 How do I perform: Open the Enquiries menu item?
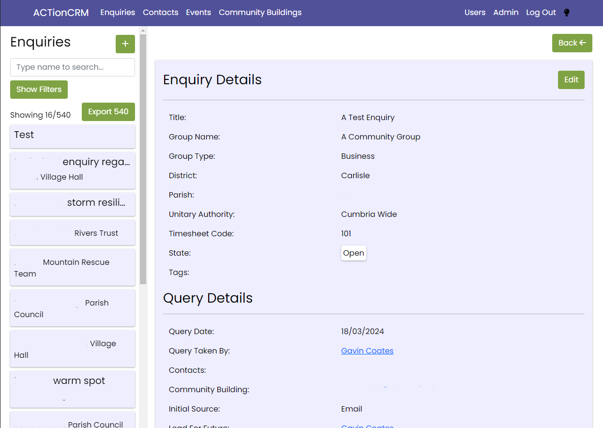(118, 13)
